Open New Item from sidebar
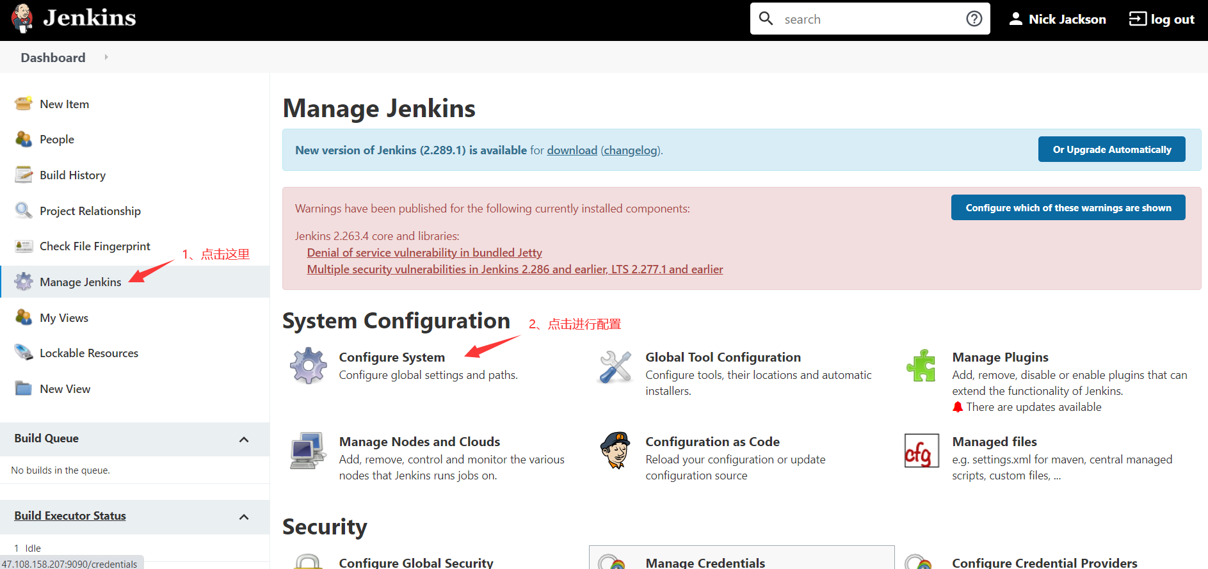Screen dimensions: 1208x569 point(64,104)
